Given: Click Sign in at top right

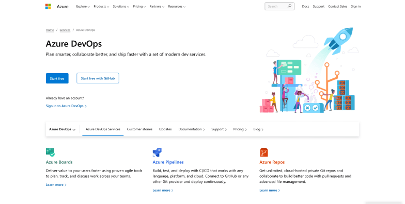Looking at the screenshot, I should pos(355,6).
